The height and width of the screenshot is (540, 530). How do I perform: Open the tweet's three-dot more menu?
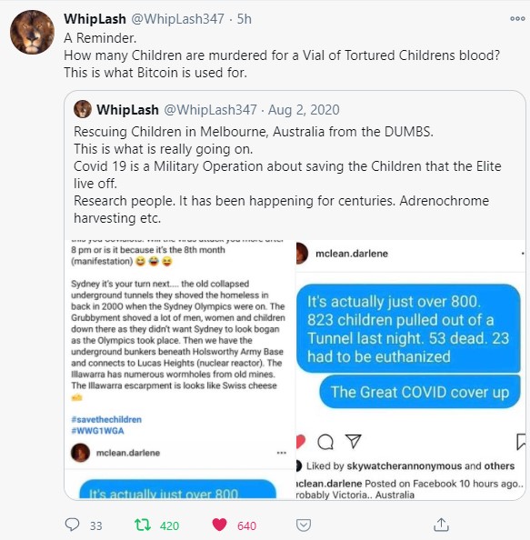pos(517,19)
